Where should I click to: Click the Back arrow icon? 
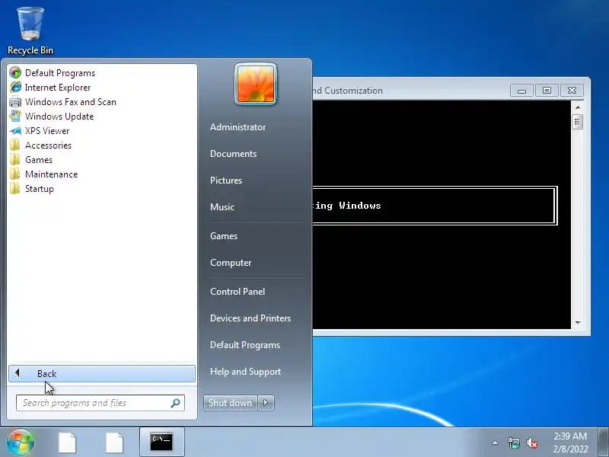[x=17, y=373]
